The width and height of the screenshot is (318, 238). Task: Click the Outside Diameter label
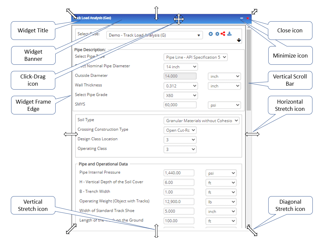click(x=91, y=76)
